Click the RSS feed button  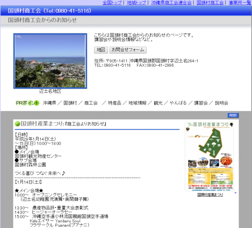coord(233,115)
